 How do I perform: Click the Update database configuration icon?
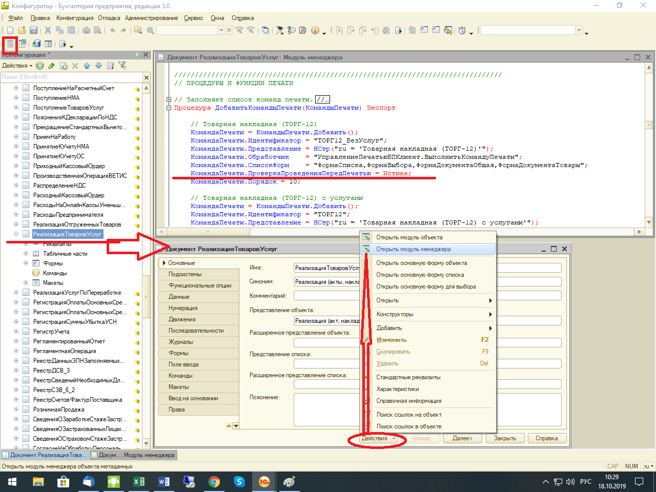click(x=36, y=44)
